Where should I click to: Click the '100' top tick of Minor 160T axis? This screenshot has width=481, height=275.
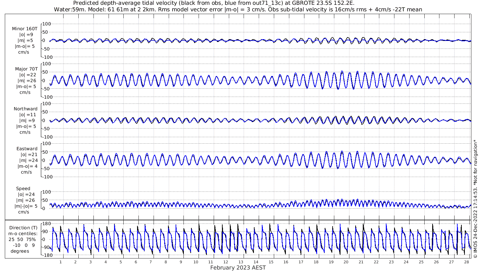[x=47, y=24]
